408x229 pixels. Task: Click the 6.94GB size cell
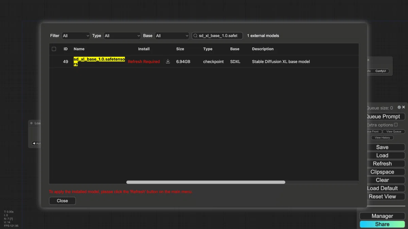click(x=183, y=61)
